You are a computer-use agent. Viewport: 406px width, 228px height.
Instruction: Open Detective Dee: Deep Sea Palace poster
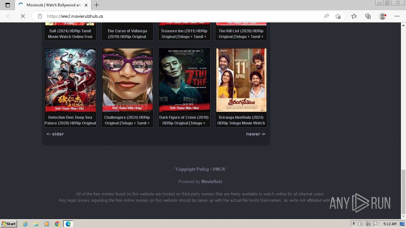coord(70,80)
